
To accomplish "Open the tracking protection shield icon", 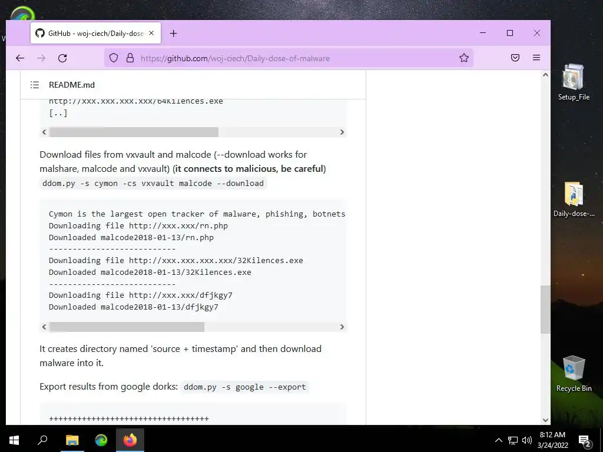I will (x=114, y=58).
